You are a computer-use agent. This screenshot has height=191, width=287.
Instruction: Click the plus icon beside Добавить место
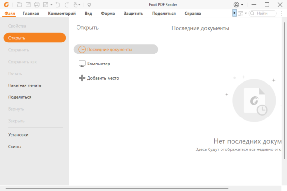82,78
